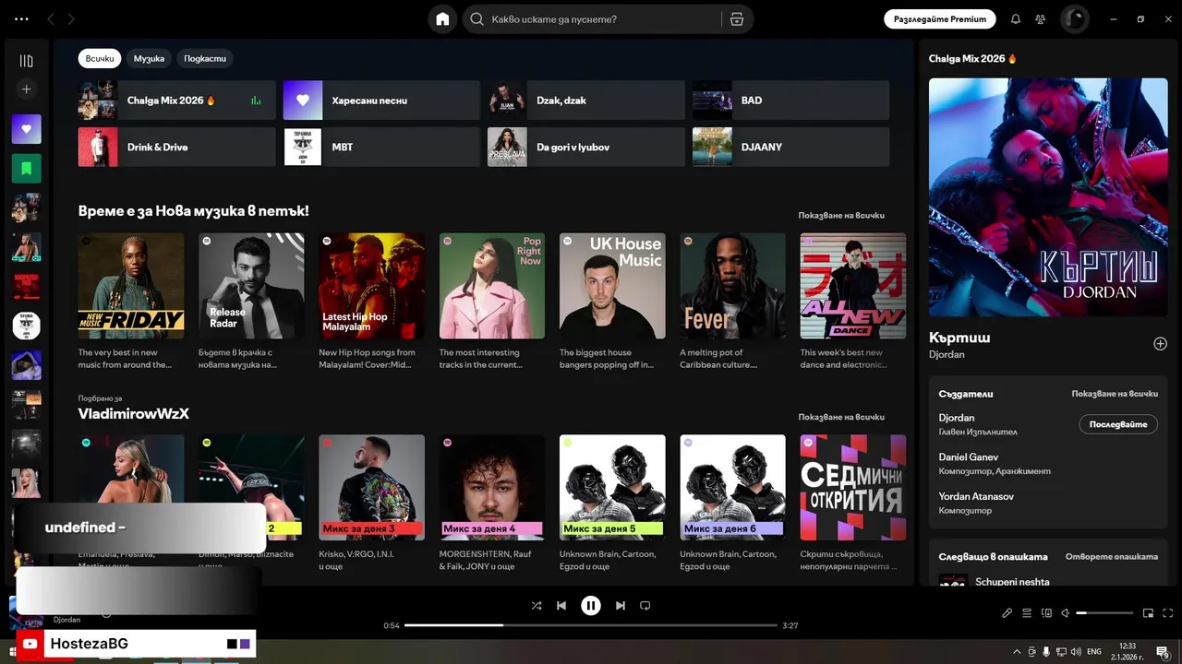Viewport: 1182px width, 664px height.
Task: Switch ENG input language
Action: (x=1094, y=652)
